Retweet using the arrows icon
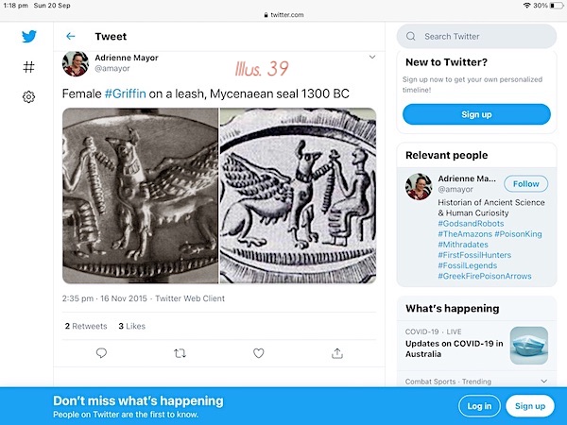The width and height of the screenshot is (567, 425). (x=180, y=353)
